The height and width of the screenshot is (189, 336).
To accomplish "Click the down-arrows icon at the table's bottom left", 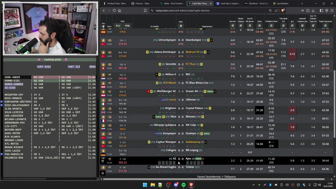I will [103, 173].
